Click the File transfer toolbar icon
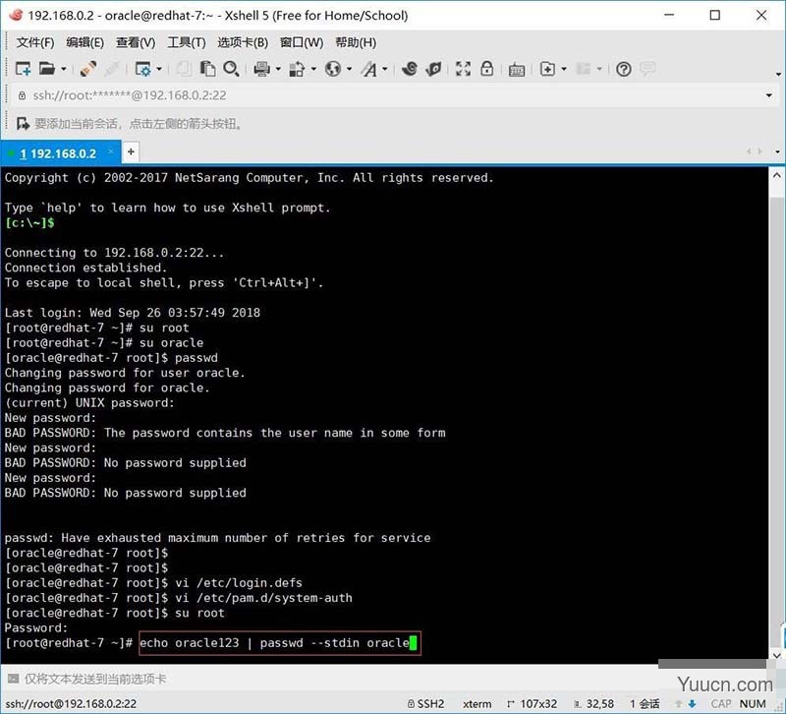 (x=297, y=69)
